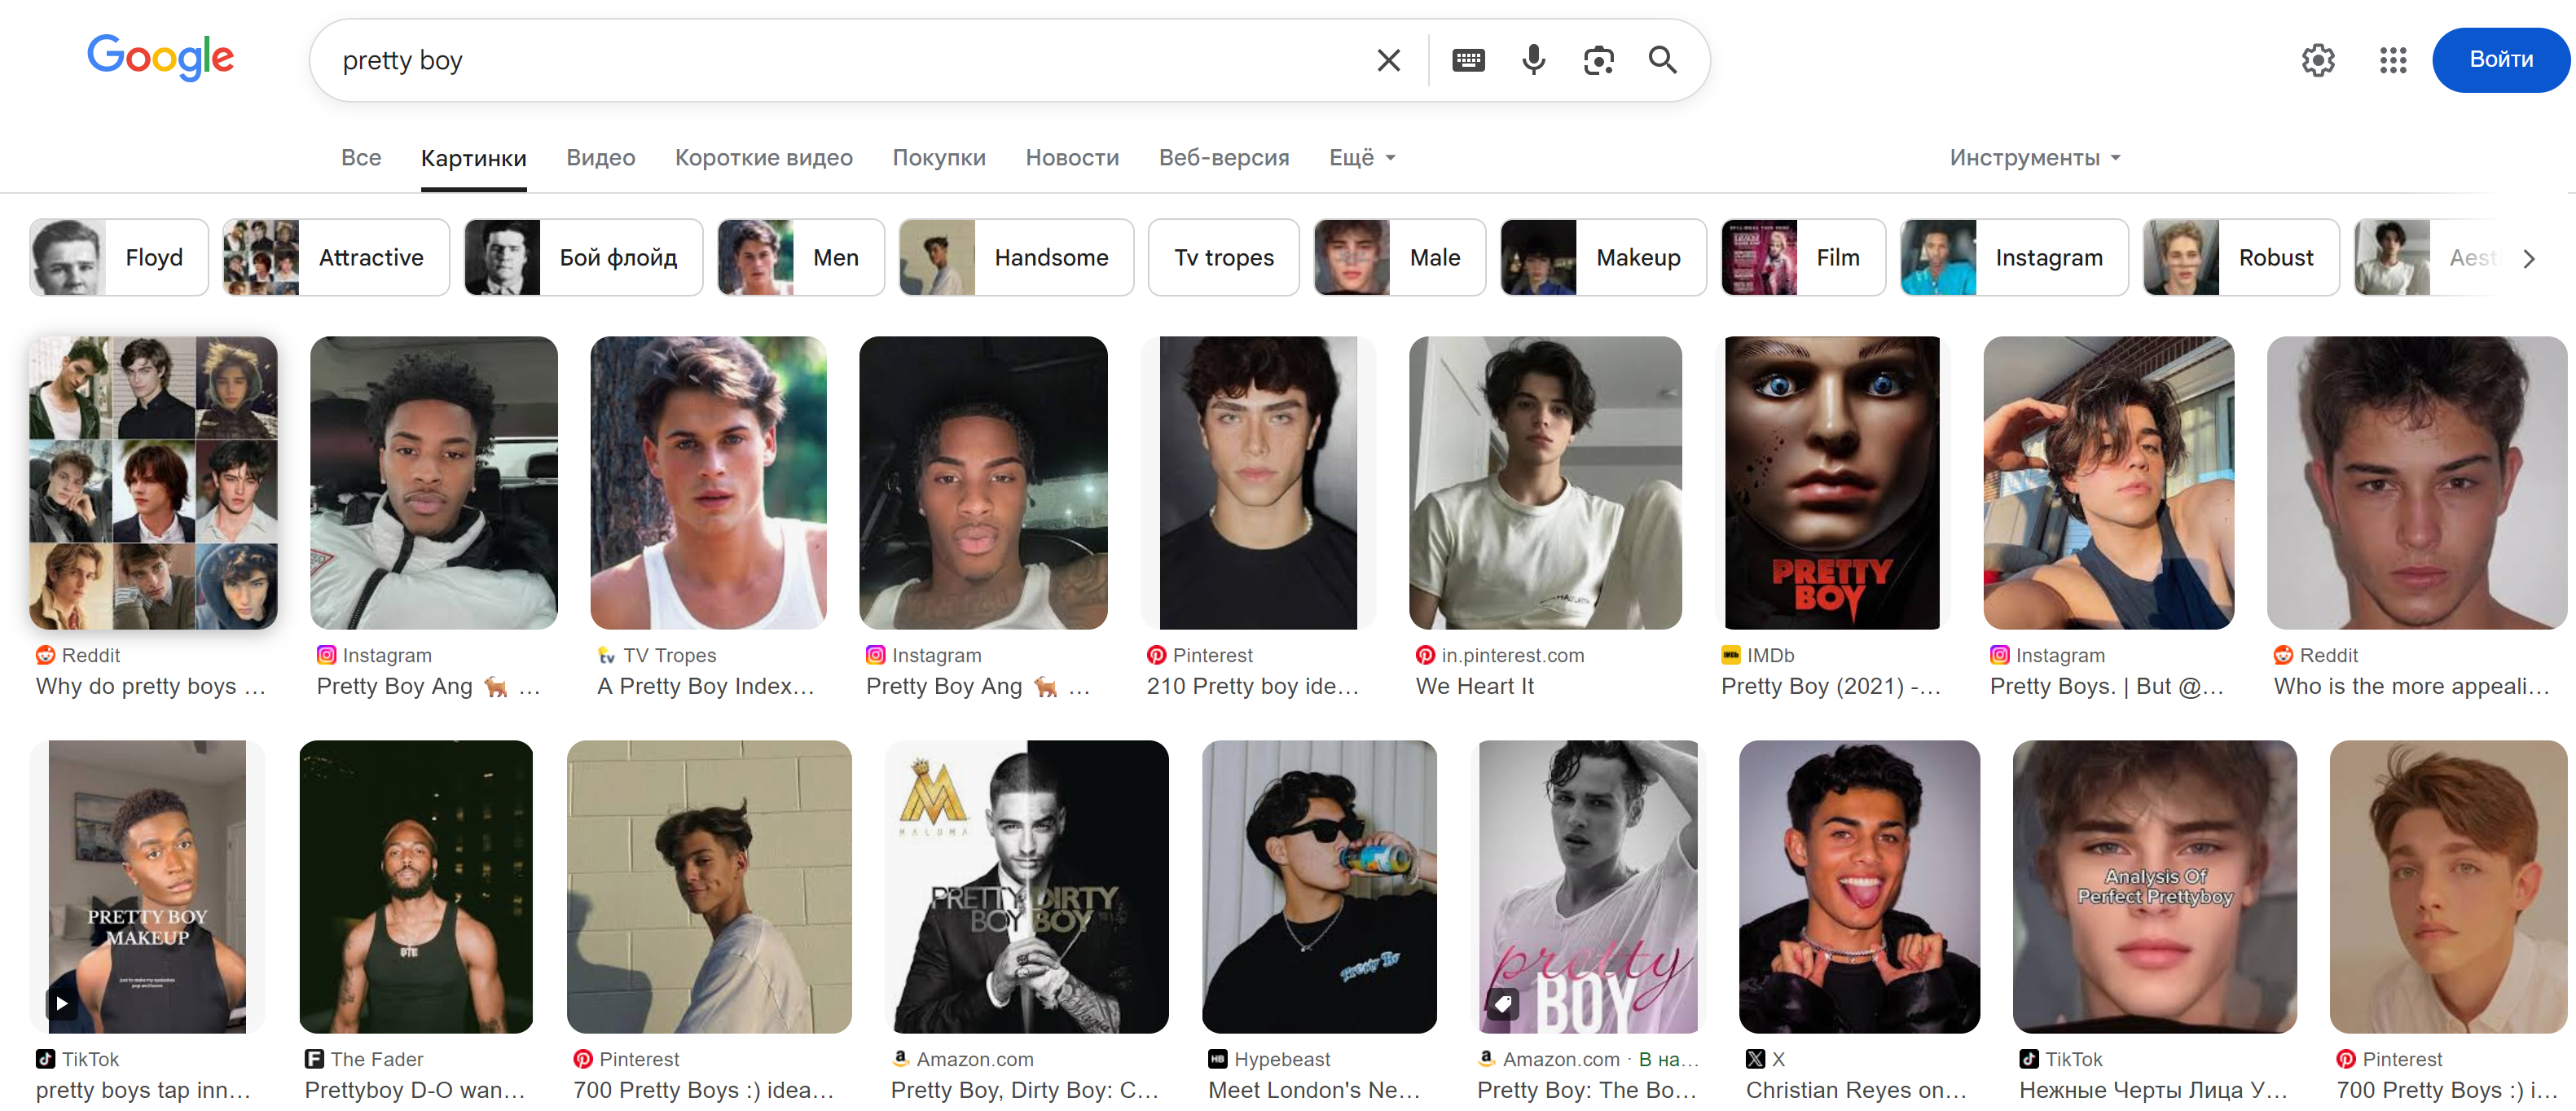2576x1111 pixels.
Task: Go to Google home via logo
Action: pyautogui.click(x=160, y=57)
